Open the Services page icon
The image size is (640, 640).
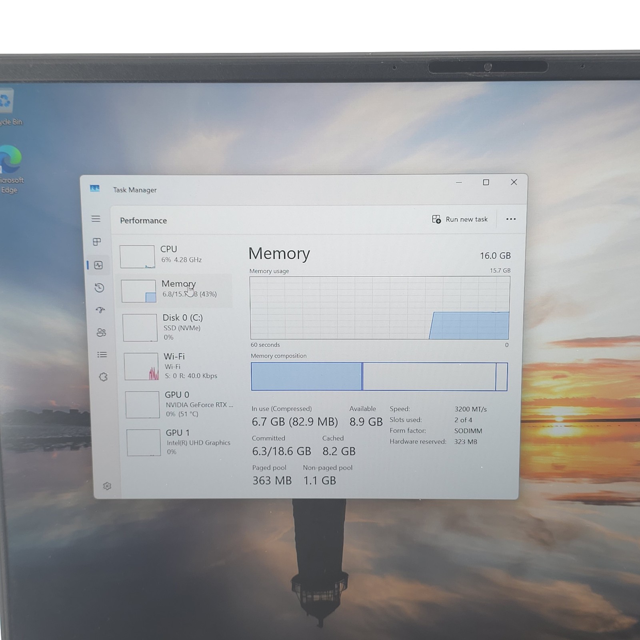tap(103, 377)
